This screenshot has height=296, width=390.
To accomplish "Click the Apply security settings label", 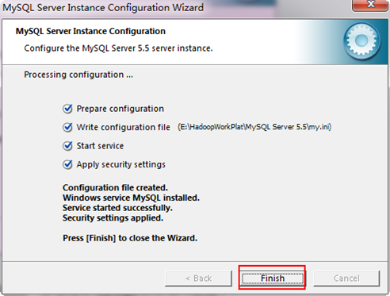I will [121, 164].
